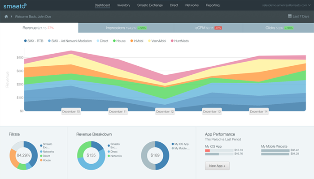Screen dimensions: 314x179
Task: Click the Fillrate legend House entry
Action: point(45,160)
